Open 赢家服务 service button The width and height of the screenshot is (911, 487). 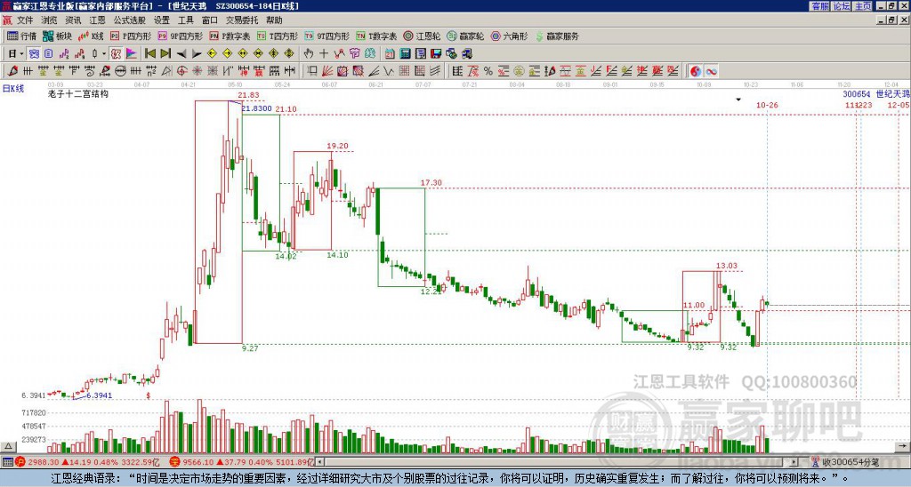(x=557, y=36)
